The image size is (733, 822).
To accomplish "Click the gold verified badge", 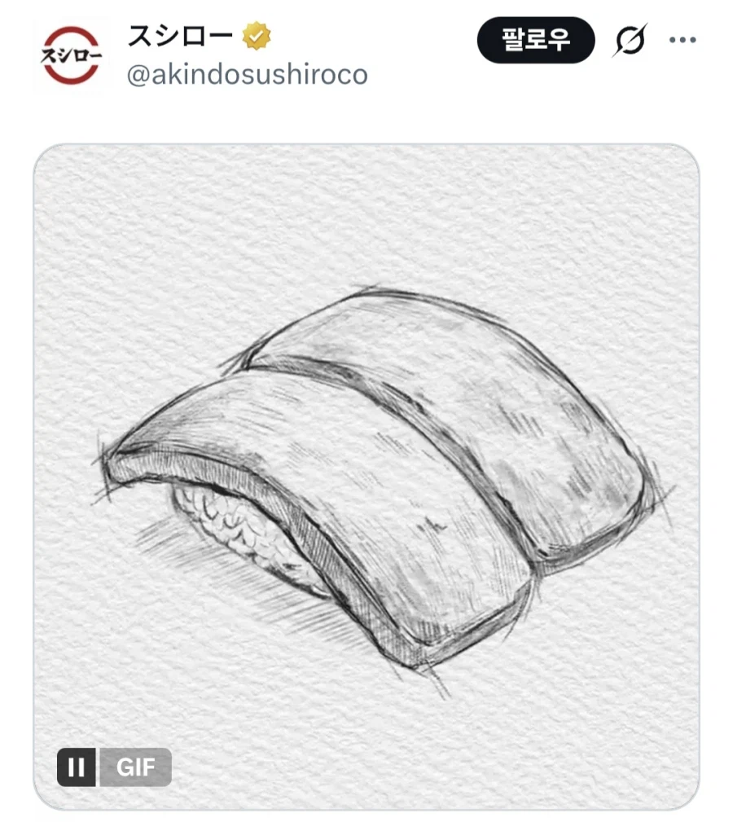I will coord(257,36).
